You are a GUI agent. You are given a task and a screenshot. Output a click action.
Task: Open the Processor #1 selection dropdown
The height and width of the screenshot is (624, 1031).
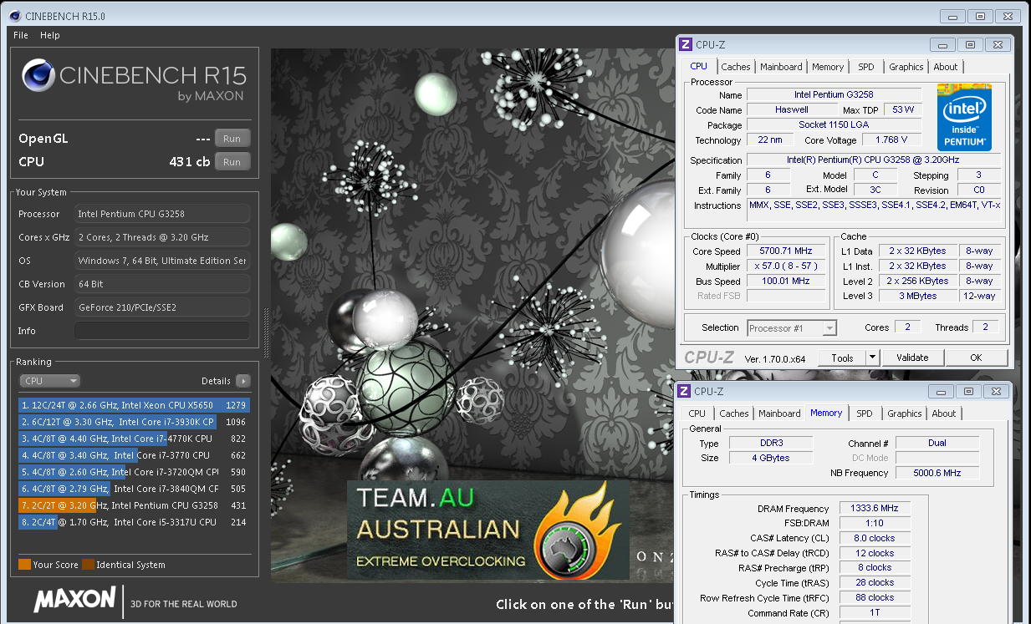(792, 328)
